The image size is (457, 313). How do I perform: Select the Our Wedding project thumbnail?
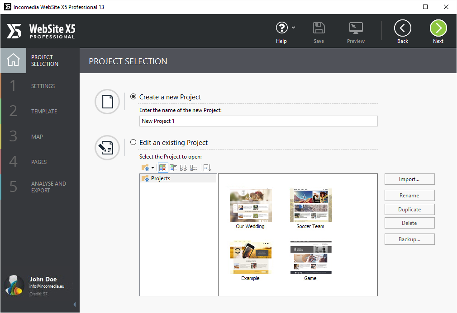click(251, 206)
